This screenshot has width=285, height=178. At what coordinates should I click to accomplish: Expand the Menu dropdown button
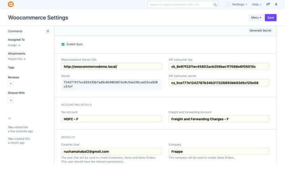point(256,18)
